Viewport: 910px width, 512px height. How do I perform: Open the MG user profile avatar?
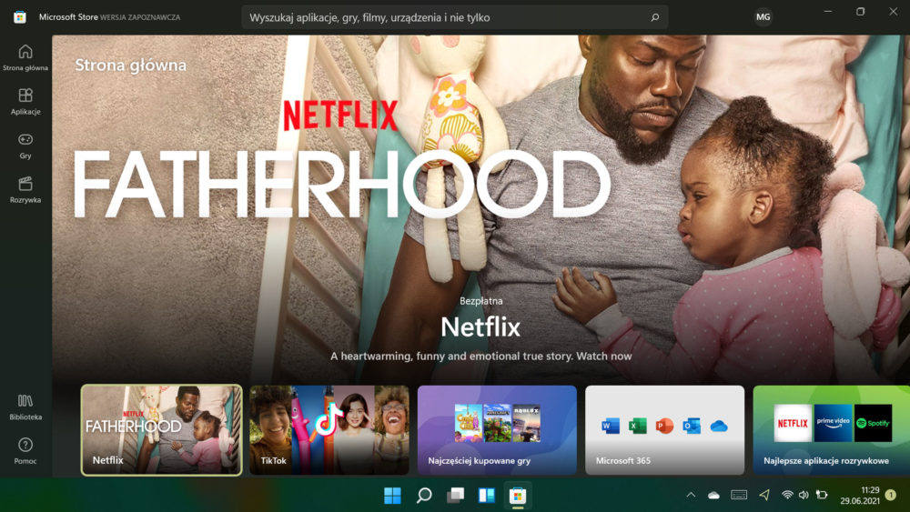pos(763,17)
